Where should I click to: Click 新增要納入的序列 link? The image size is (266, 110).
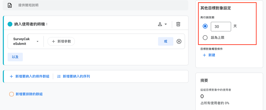click(74, 76)
